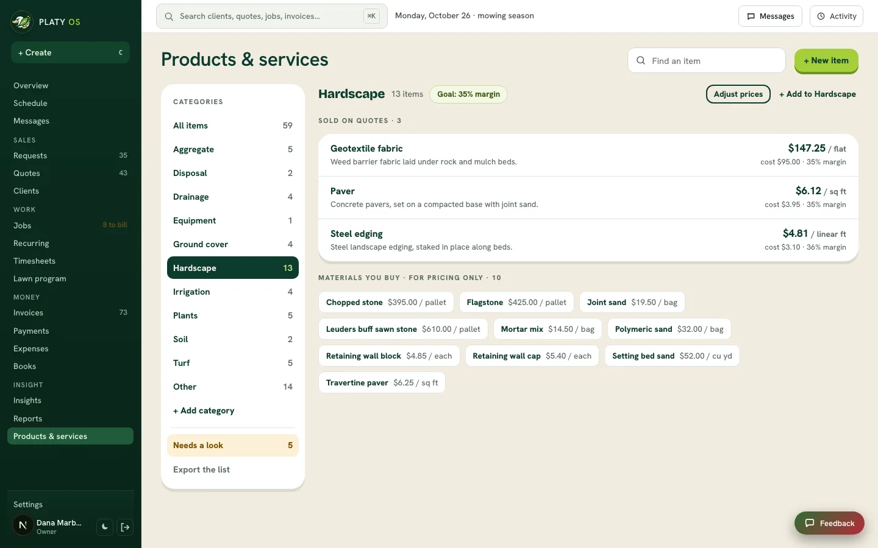
Task: Click the Leuders buff sawn stone chip
Action: click(x=403, y=329)
